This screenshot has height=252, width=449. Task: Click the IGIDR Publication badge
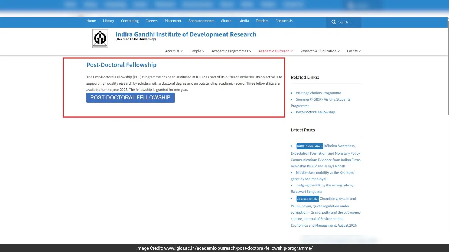coord(310,146)
